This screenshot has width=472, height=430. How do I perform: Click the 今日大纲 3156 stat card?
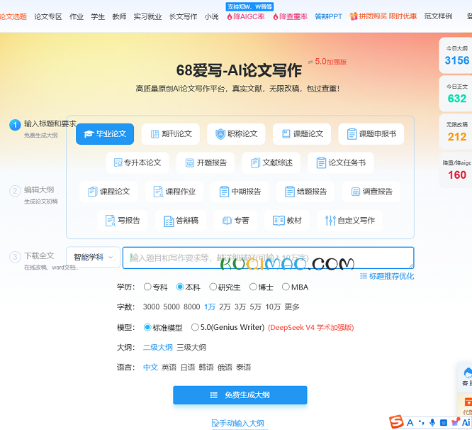pos(456,55)
